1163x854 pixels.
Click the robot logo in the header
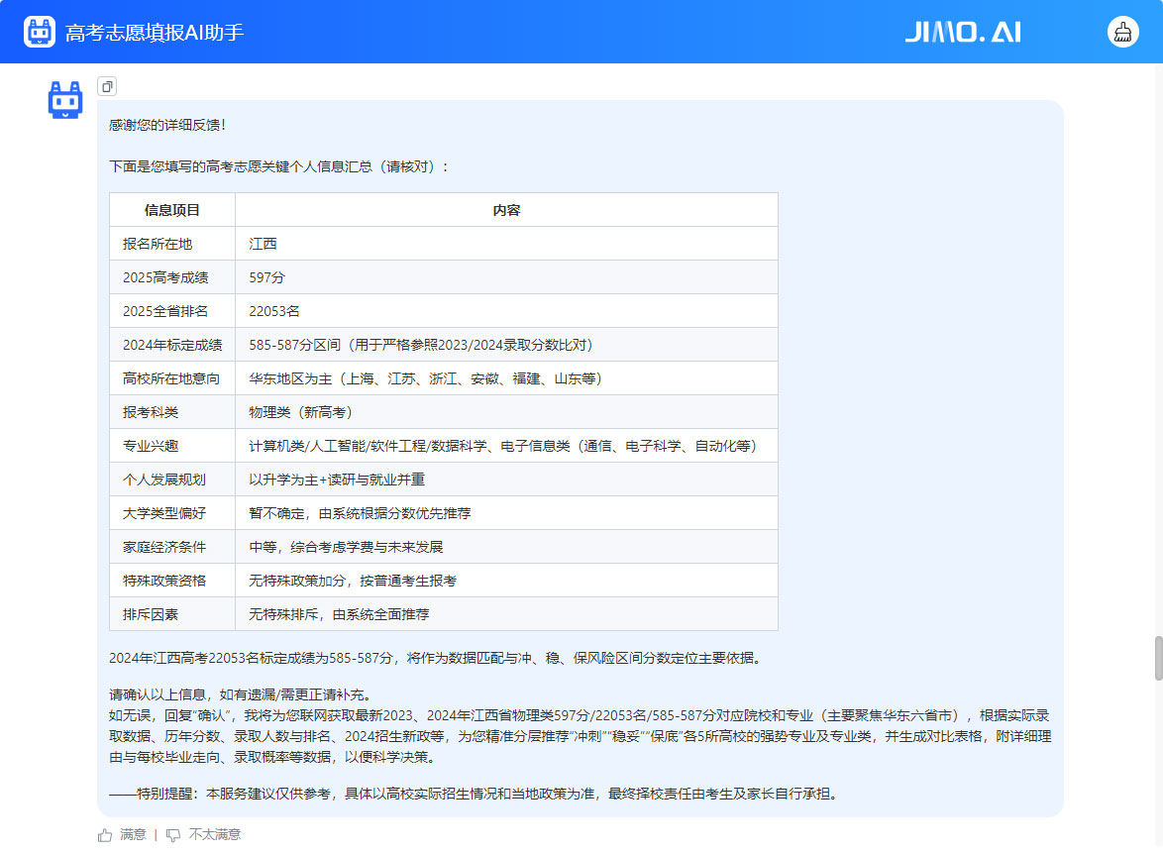40,32
